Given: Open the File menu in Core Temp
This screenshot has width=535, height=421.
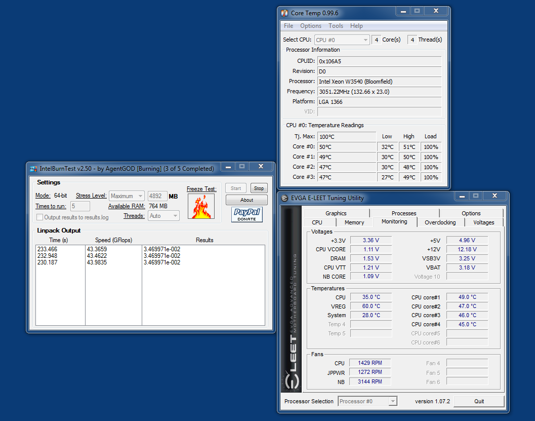Looking at the screenshot, I should tap(289, 26).
